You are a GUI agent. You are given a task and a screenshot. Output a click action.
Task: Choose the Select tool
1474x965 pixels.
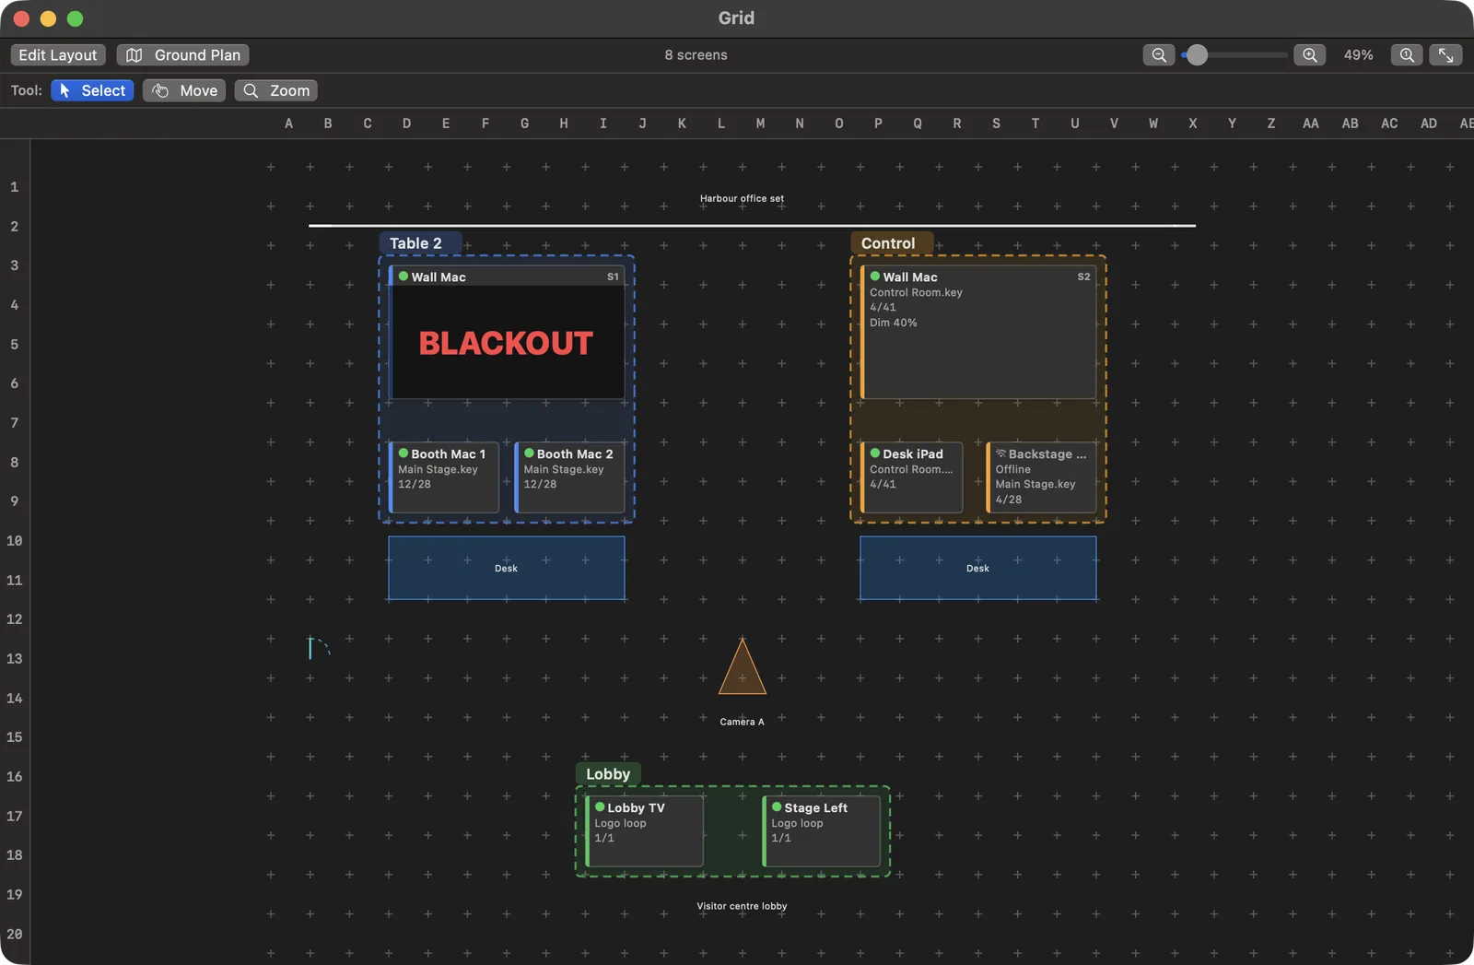92,90
